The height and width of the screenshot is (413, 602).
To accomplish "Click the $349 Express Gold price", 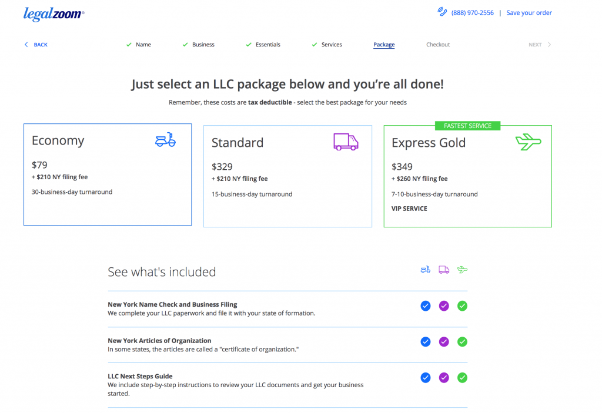I will (402, 167).
